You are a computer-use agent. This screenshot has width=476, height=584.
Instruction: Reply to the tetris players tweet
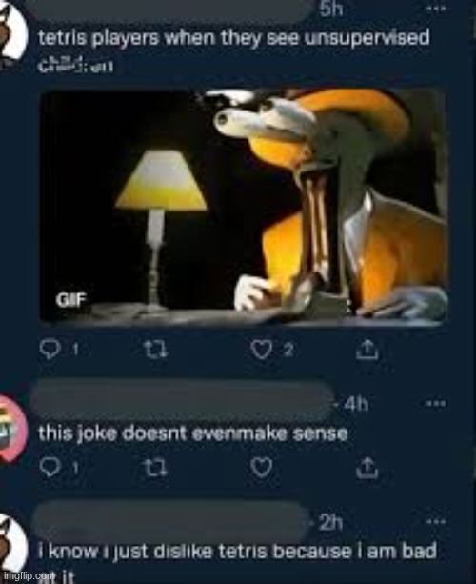pos(49,350)
